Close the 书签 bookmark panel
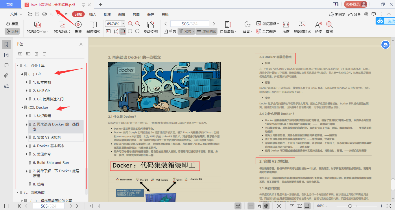The image size is (395, 210). click(x=81, y=44)
